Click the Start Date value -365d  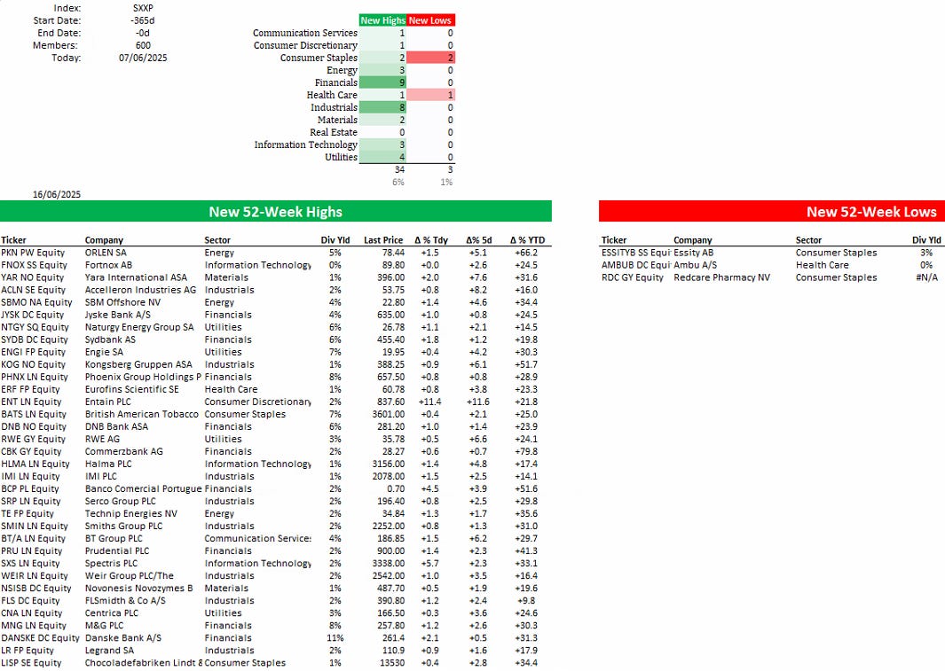143,20
